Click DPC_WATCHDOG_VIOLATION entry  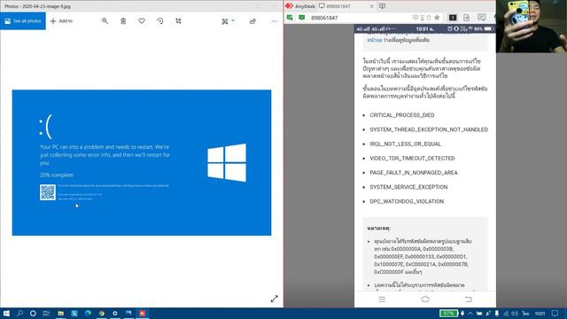[407, 201]
